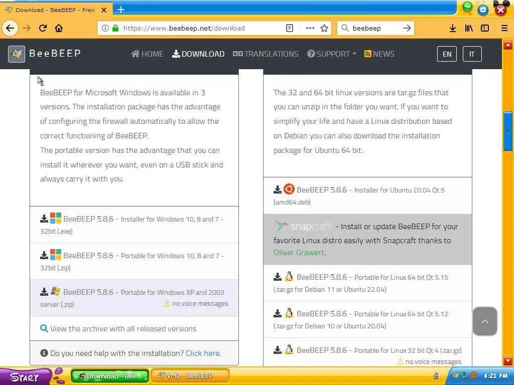The width and height of the screenshot is (514, 385).
Task: Open the browser home page icon
Action: 59,28
